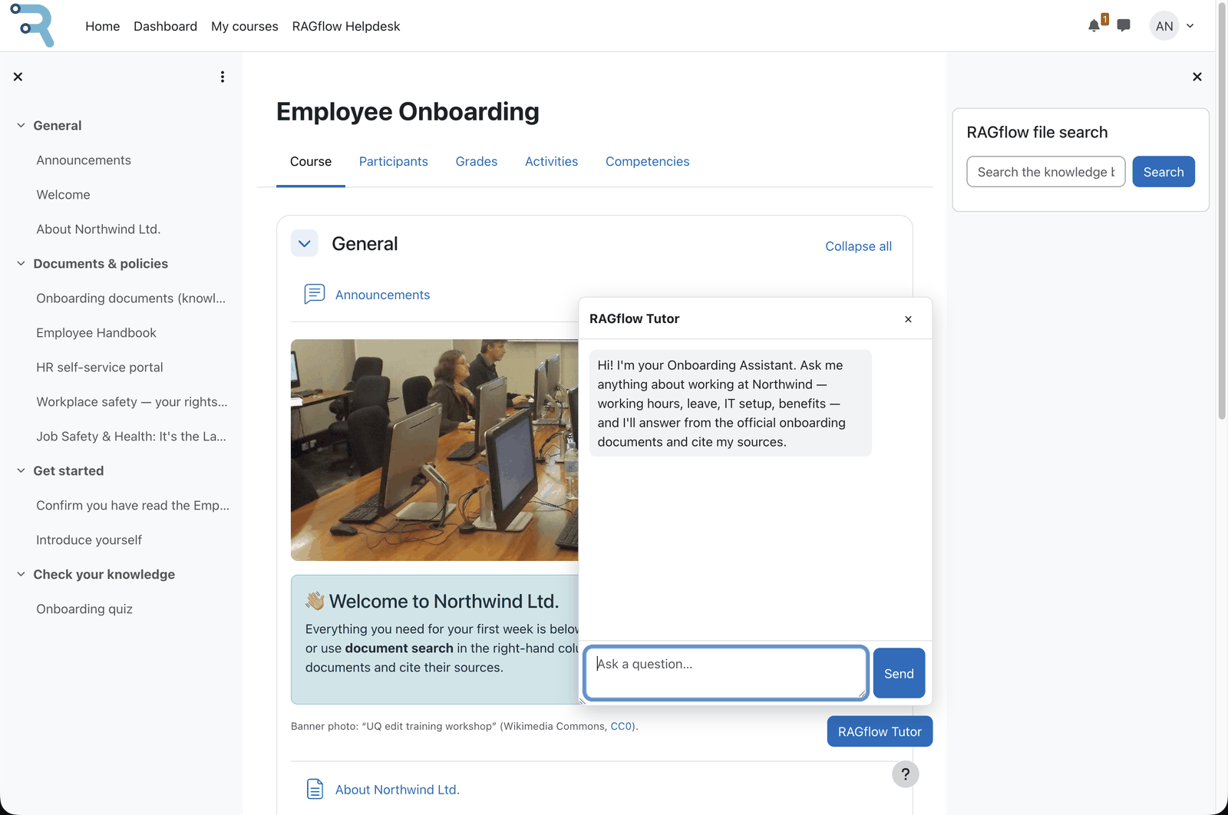Select the Course tab
The image size is (1228, 815).
[311, 161]
